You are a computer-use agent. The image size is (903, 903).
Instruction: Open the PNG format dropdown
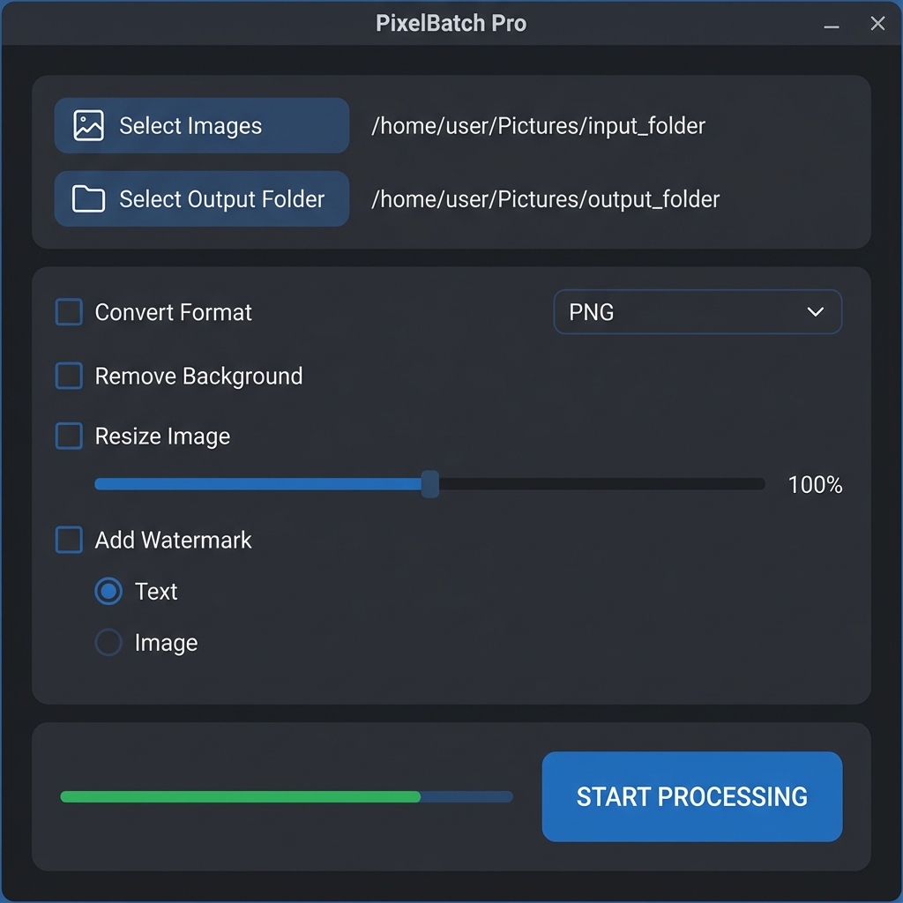697,312
